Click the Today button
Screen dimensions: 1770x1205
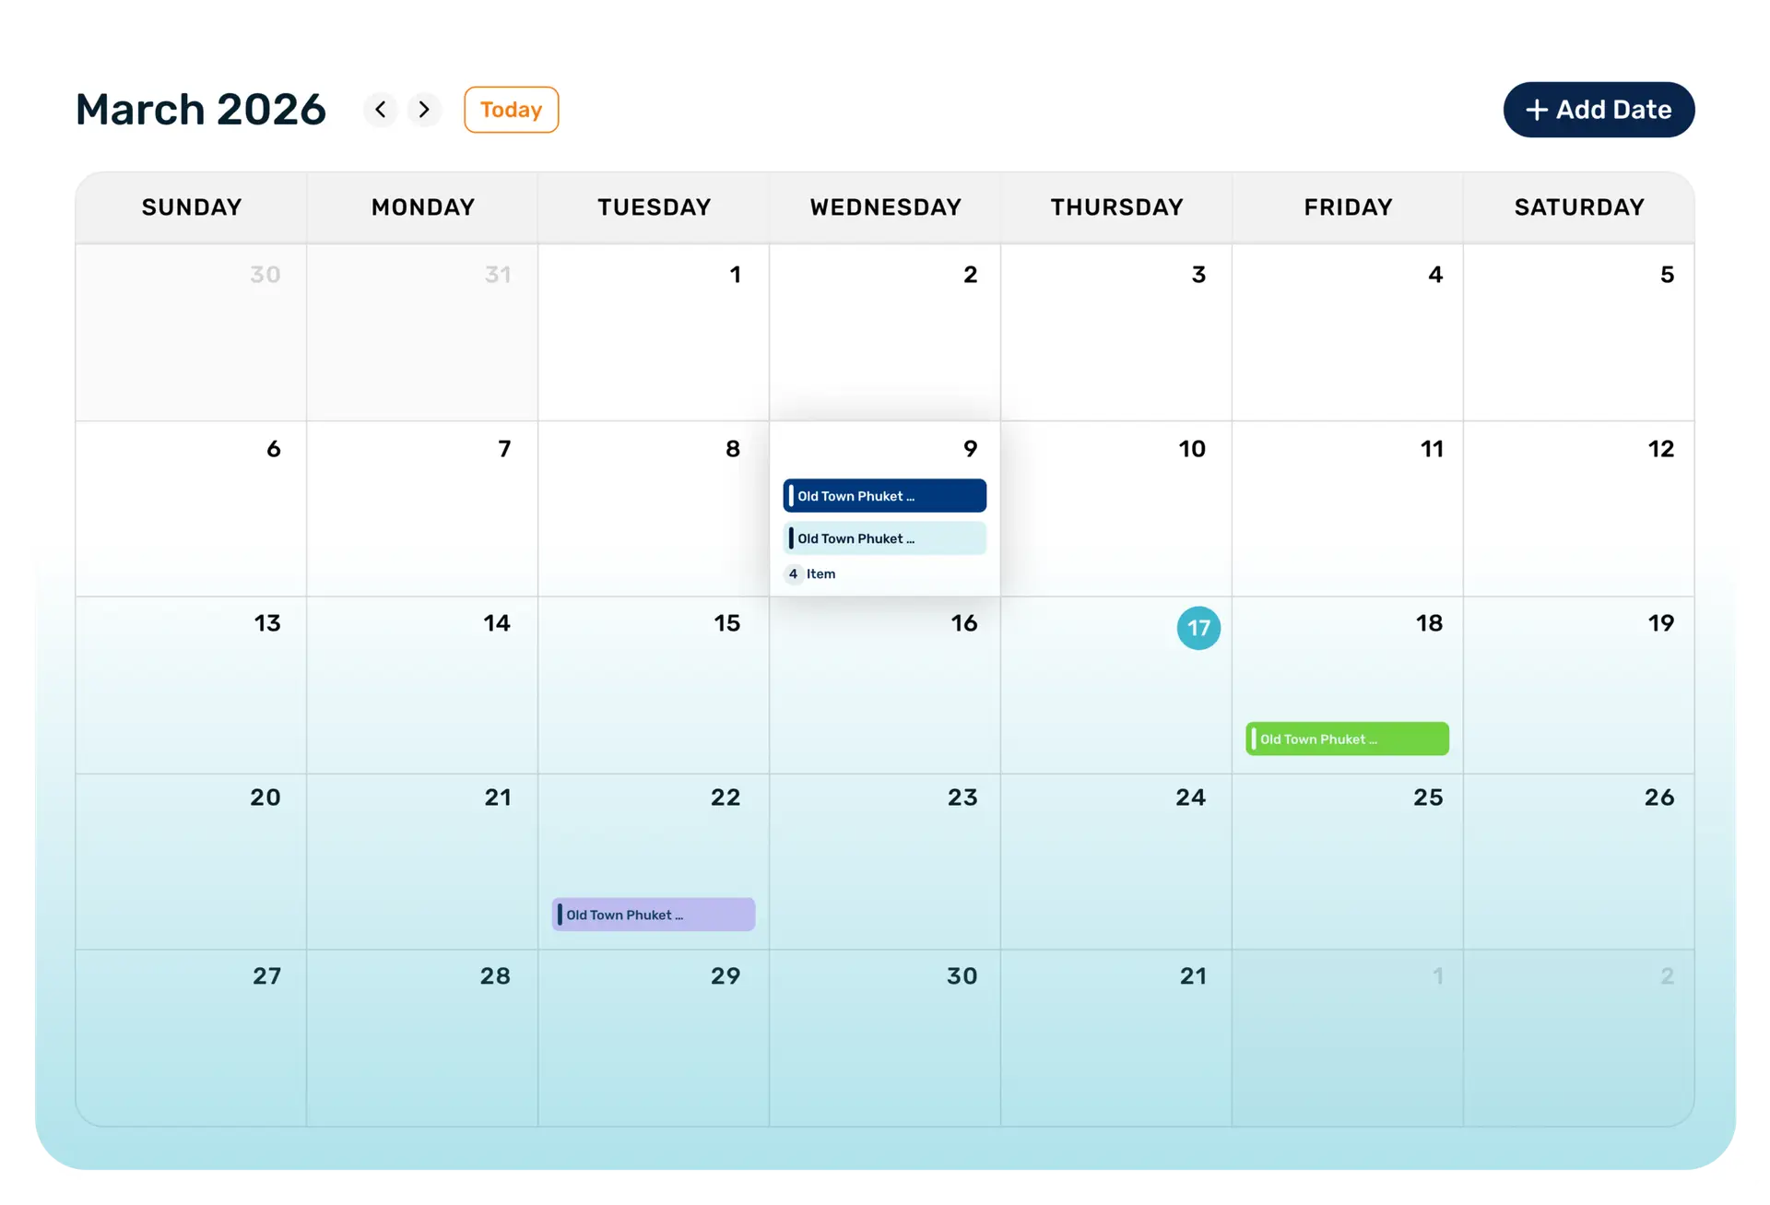coord(511,110)
